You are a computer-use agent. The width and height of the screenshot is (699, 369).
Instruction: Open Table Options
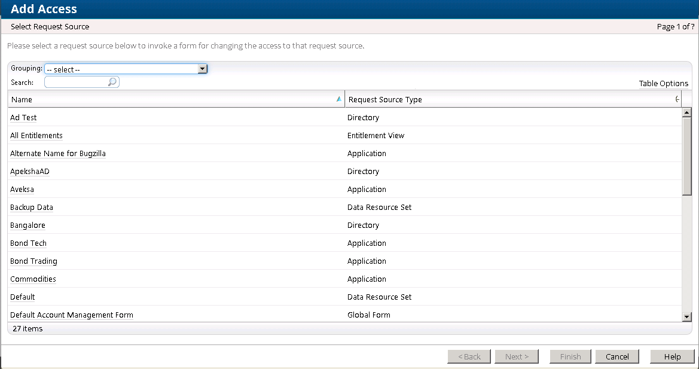pos(663,83)
